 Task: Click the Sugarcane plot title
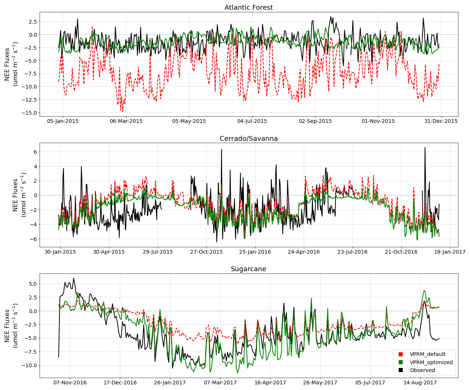tap(248, 269)
